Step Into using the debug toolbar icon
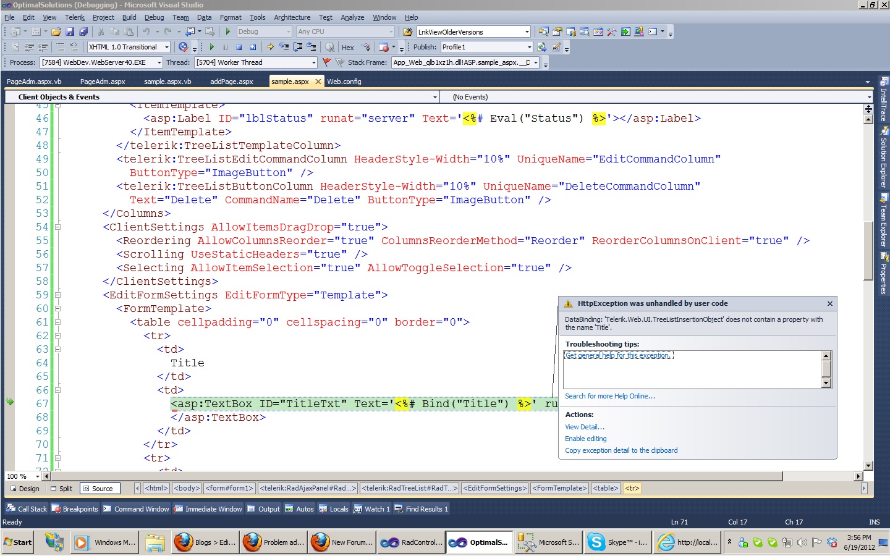 tap(284, 47)
